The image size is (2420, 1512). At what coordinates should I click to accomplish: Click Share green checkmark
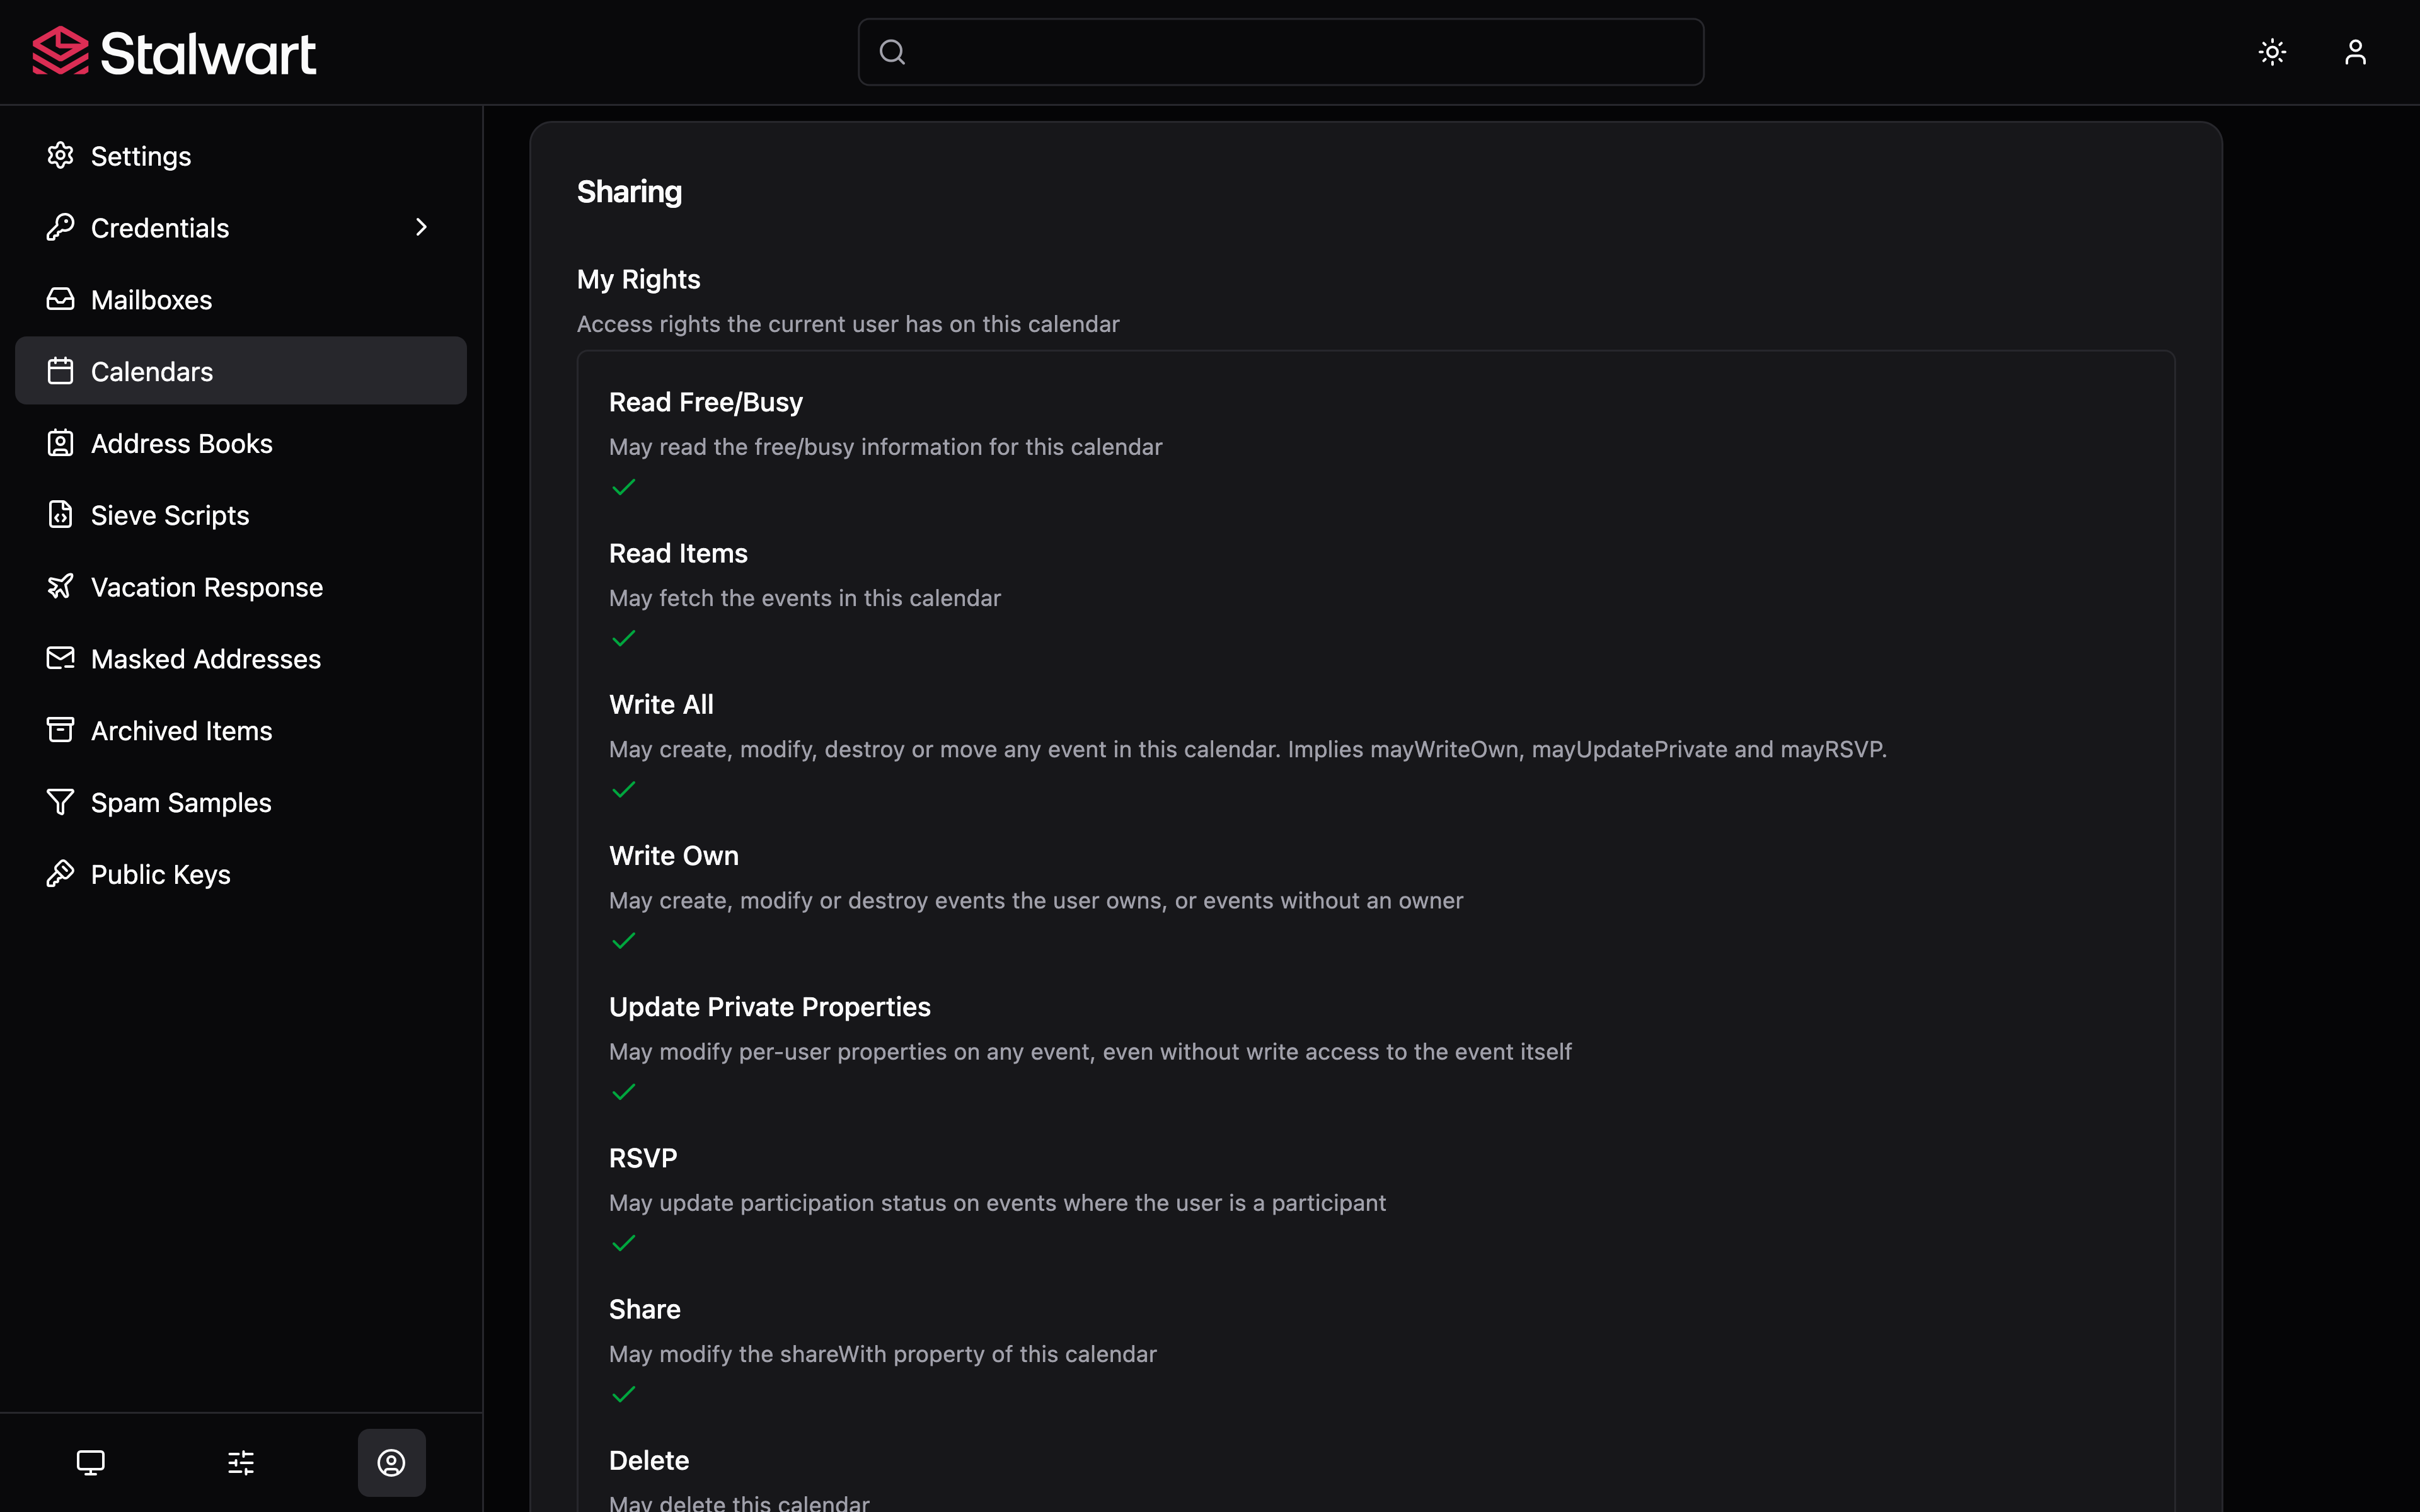(x=623, y=1394)
